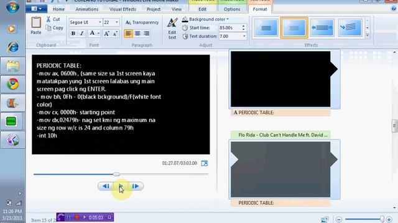Switch to the View tab
Screen dimensions: 398x223
[x=177, y=9]
